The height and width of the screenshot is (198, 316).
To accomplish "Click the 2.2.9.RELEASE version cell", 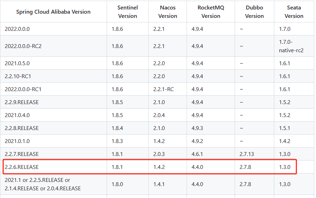I will [53, 102].
